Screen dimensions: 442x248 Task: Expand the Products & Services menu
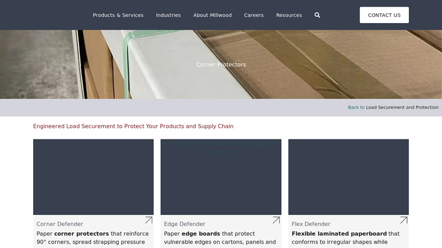point(118,15)
